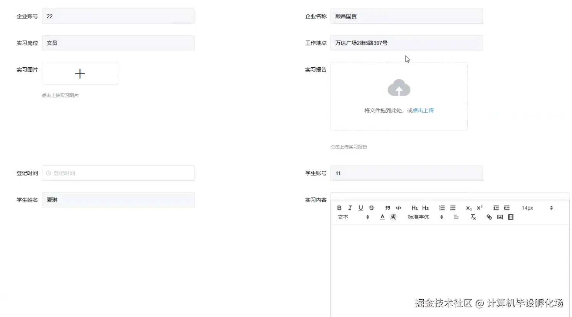572x317 pixels.
Task: Create an ordered list
Action: point(442,208)
